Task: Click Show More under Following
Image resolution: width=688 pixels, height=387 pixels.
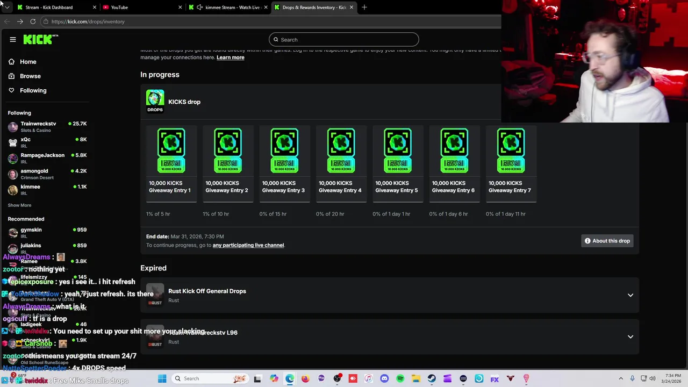Action: 19,205
